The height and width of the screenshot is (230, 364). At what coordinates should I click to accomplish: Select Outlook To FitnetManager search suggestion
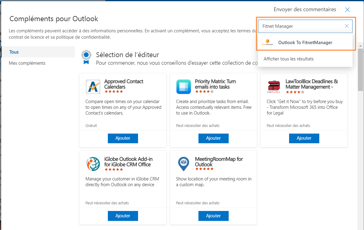click(305, 43)
